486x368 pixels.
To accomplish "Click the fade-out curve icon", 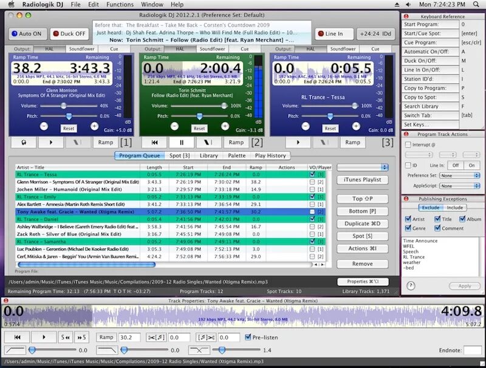I will [108, 350].
